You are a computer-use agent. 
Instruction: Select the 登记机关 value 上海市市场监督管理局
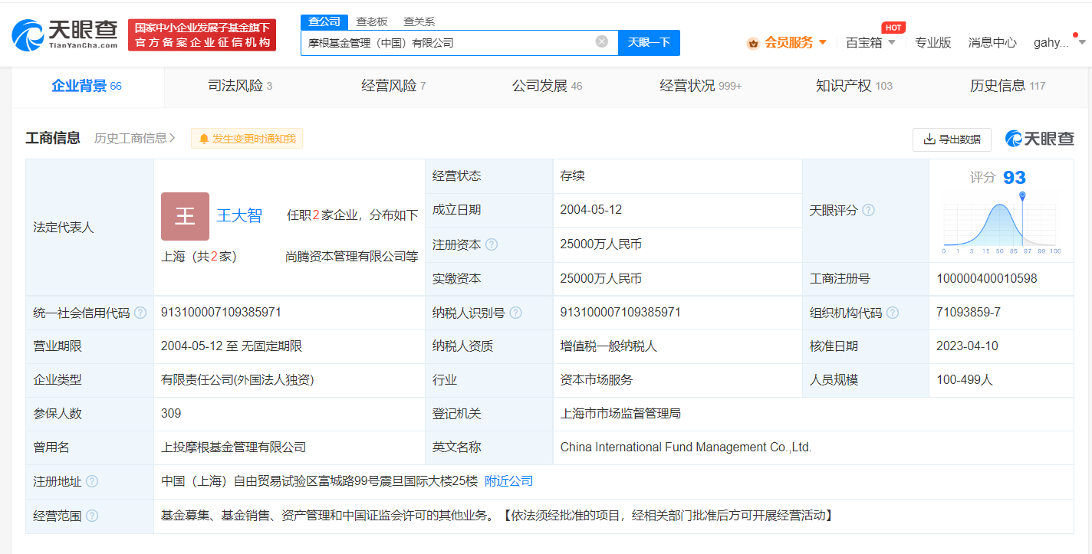point(620,414)
